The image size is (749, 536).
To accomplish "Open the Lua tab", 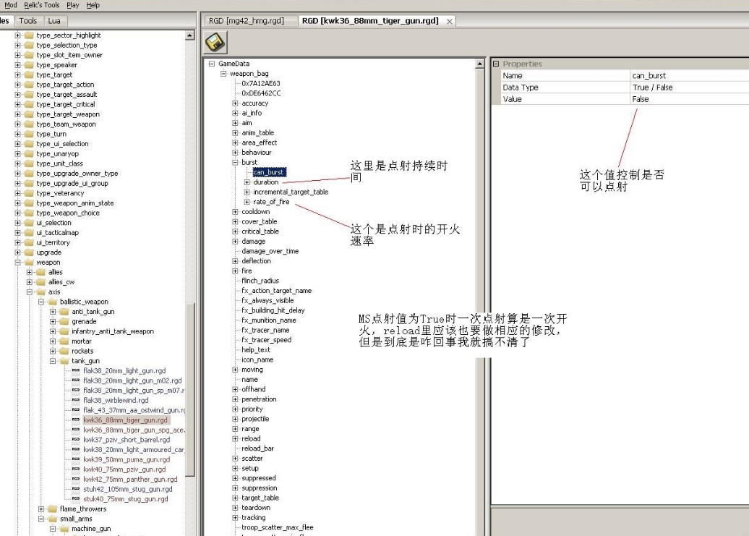I will point(54,21).
